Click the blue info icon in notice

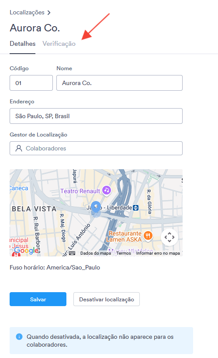tap(19, 337)
